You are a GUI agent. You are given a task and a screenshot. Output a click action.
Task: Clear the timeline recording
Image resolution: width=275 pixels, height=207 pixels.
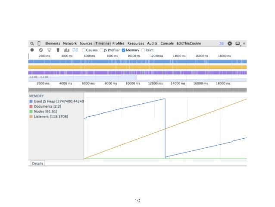(41, 50)
